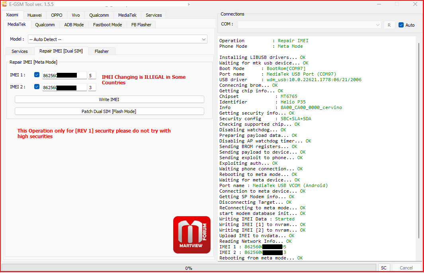Click 'Rebooting from meta mode... OK' log line
Viewport: 424px width, 273px height.
tap(261, 258)
